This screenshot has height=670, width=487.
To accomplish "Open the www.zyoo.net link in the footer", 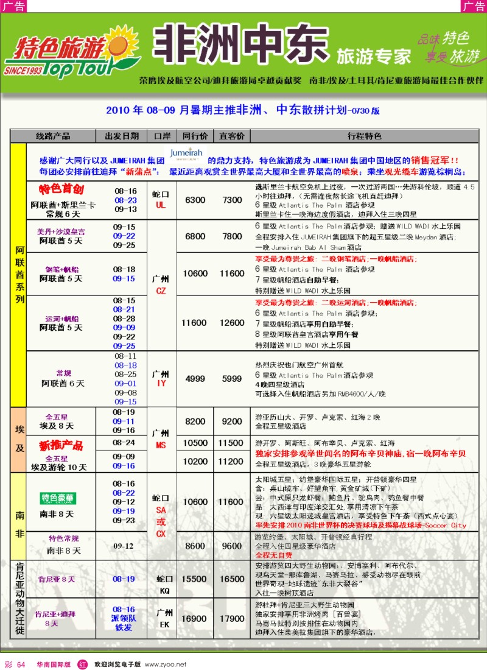I will click(x=166, y=665).
